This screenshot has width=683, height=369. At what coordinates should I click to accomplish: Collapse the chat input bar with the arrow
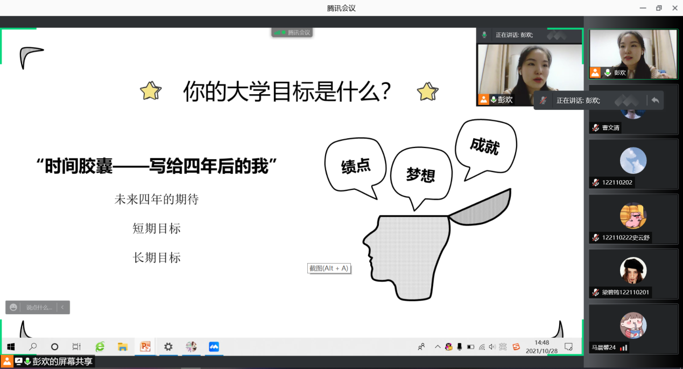point(62,307)
